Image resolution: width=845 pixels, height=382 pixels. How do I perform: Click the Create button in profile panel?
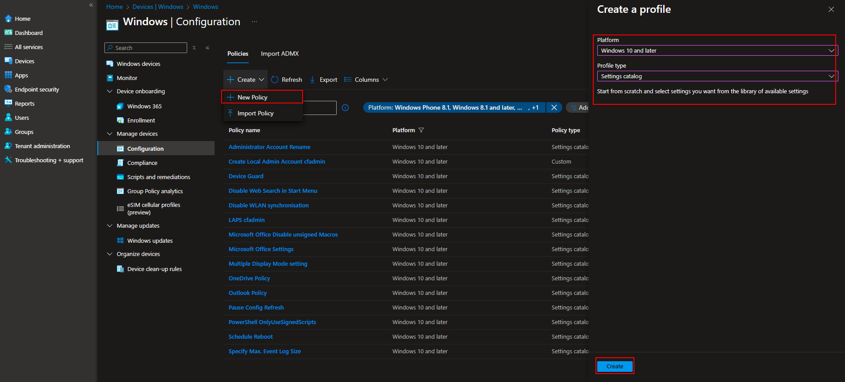coord(615,366)
